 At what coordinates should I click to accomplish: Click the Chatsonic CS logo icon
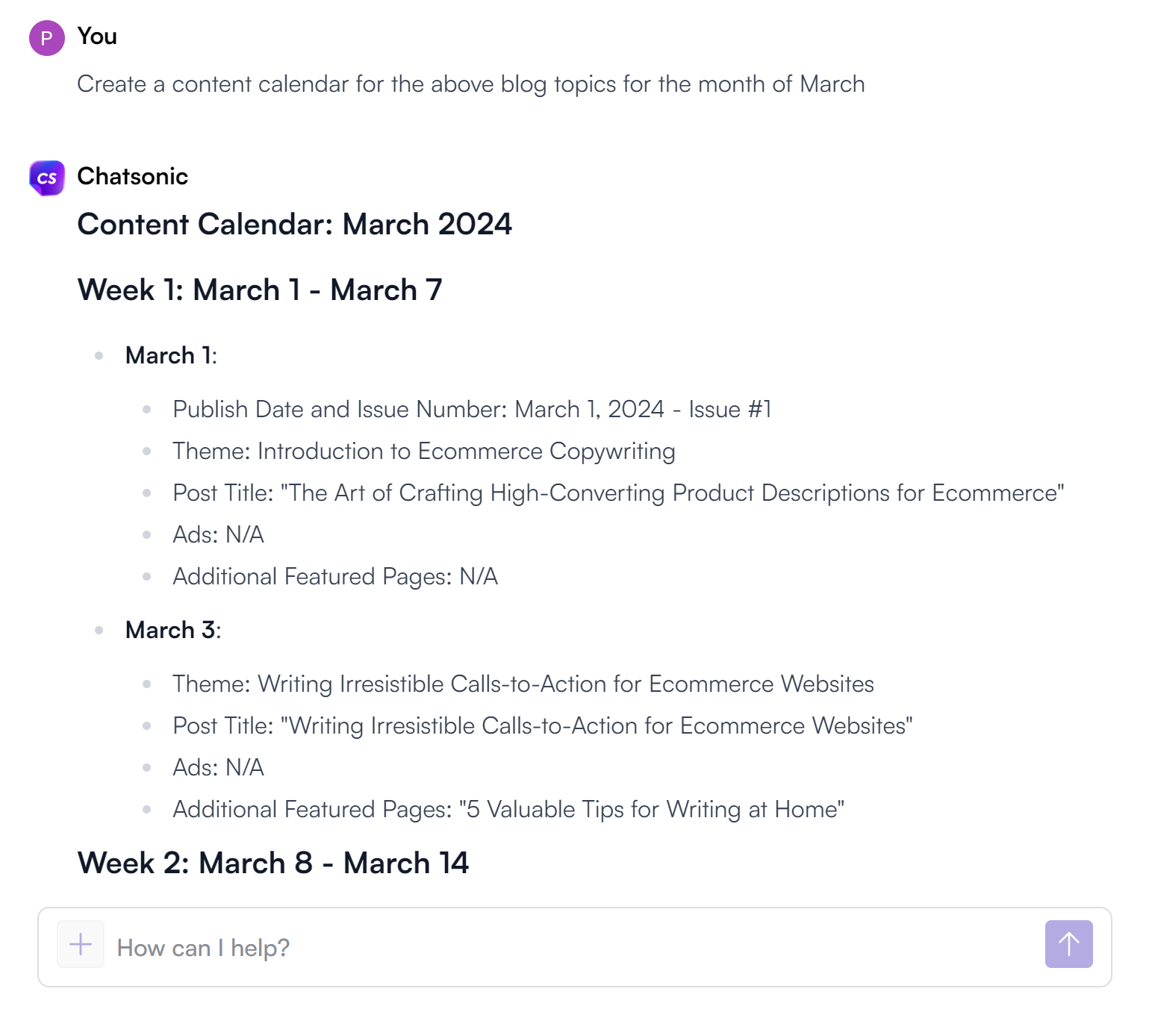pos(46,178)
